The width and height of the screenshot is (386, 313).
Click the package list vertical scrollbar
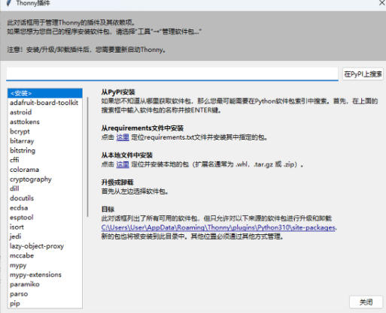tap(87, 157)
